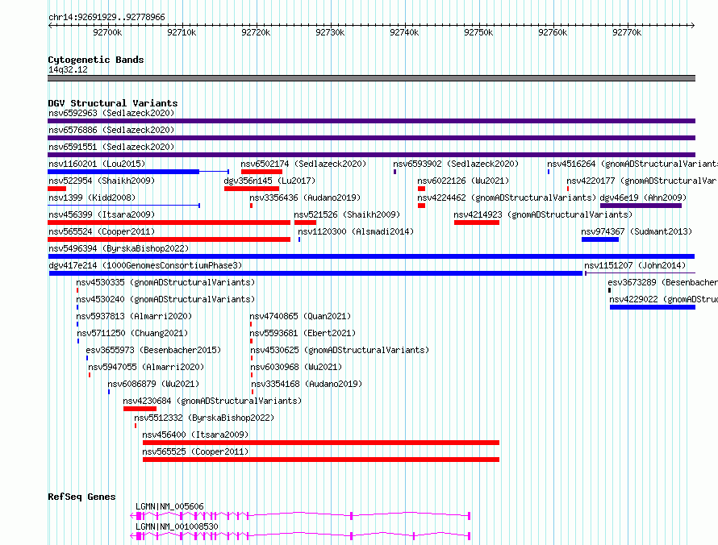Click the Cytogenetic Bands track title
718x545 pixels.
click(x=96, y=60)
